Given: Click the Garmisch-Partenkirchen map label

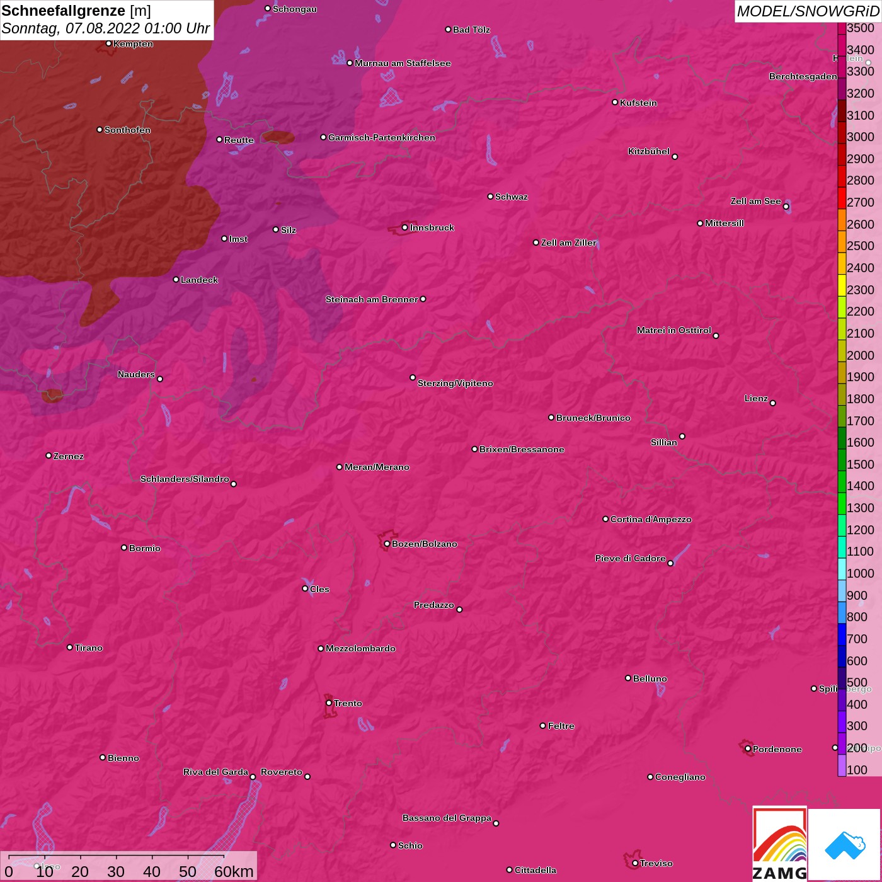Looking at the screenshot, I should pos(381,137).
